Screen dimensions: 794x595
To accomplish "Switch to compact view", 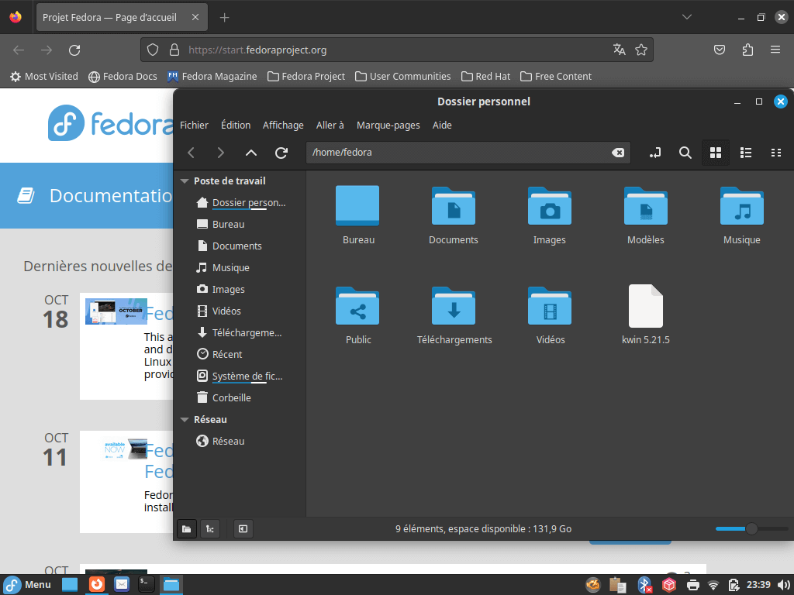I will click(x=775, y=153).
